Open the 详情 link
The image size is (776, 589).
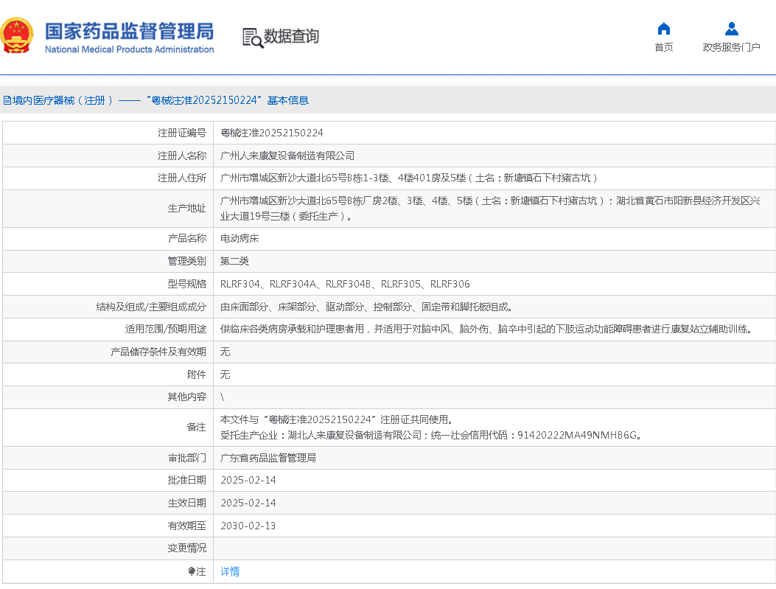click(x=229, y=571)
